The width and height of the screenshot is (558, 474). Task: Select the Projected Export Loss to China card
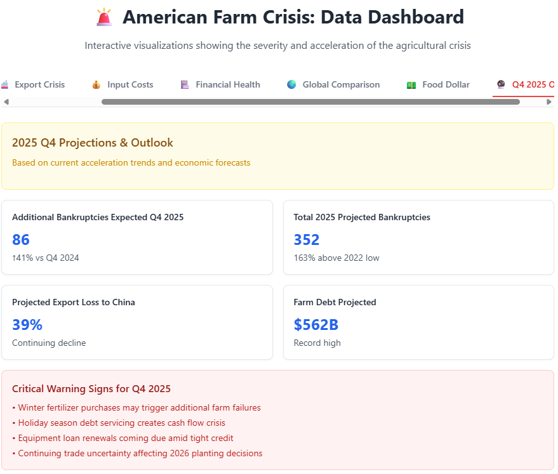coord(137,322)
